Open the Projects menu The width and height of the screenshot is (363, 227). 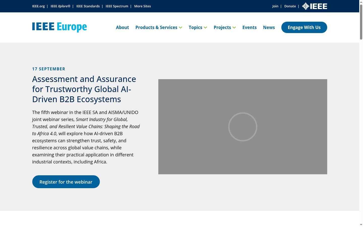coord(222,27)
